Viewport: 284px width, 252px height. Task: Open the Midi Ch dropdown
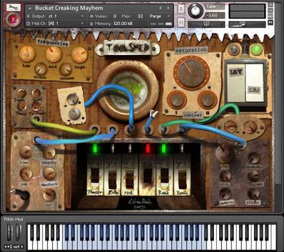[x=55, y=23]
